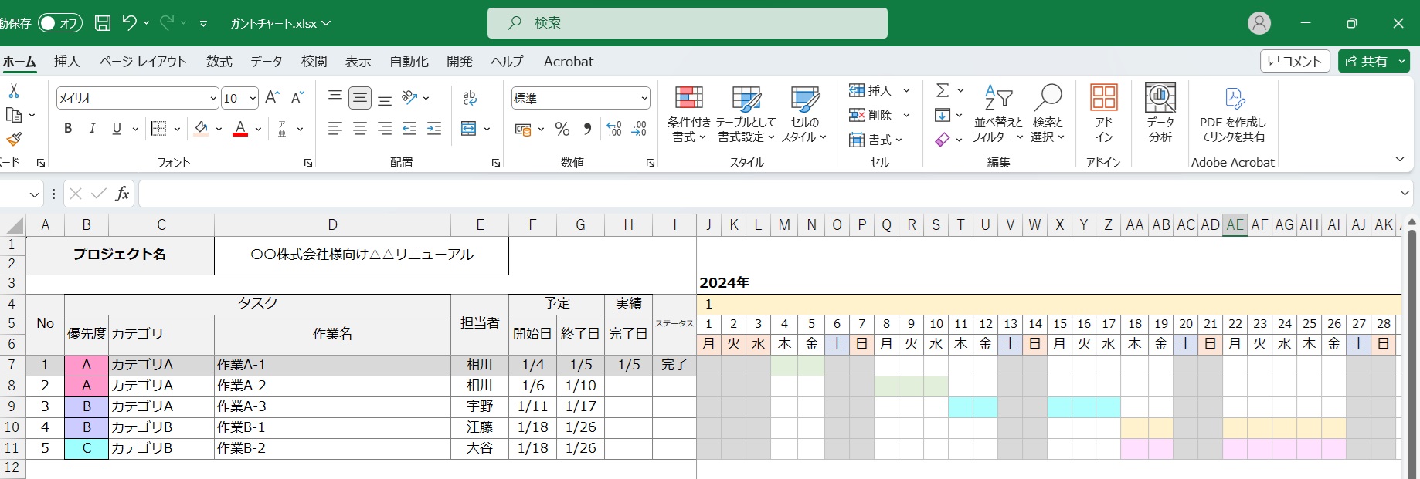Click PDF を作成してリンクを共有
1420x479 pixels.
pyautogui.click(x=1233, y=113)
